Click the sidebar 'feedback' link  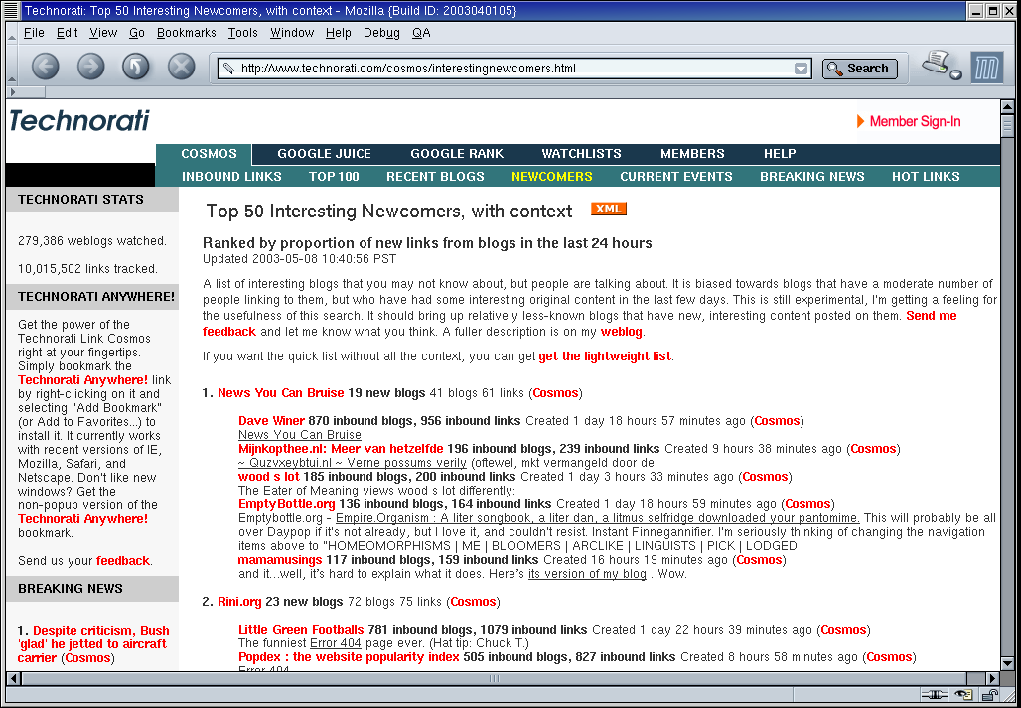(123, 560)
